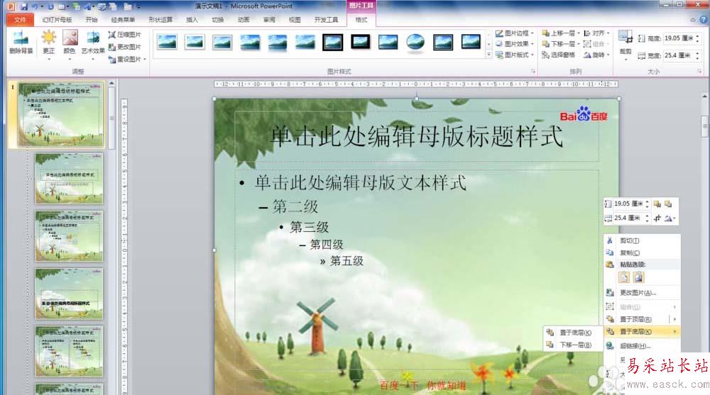Save the presentation from Quick Access toolbar

click(24, 7)
